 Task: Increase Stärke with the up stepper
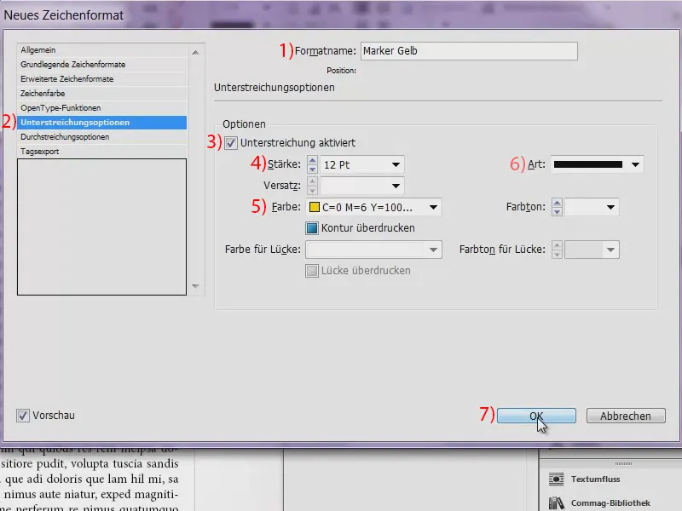tap(312, 160)
